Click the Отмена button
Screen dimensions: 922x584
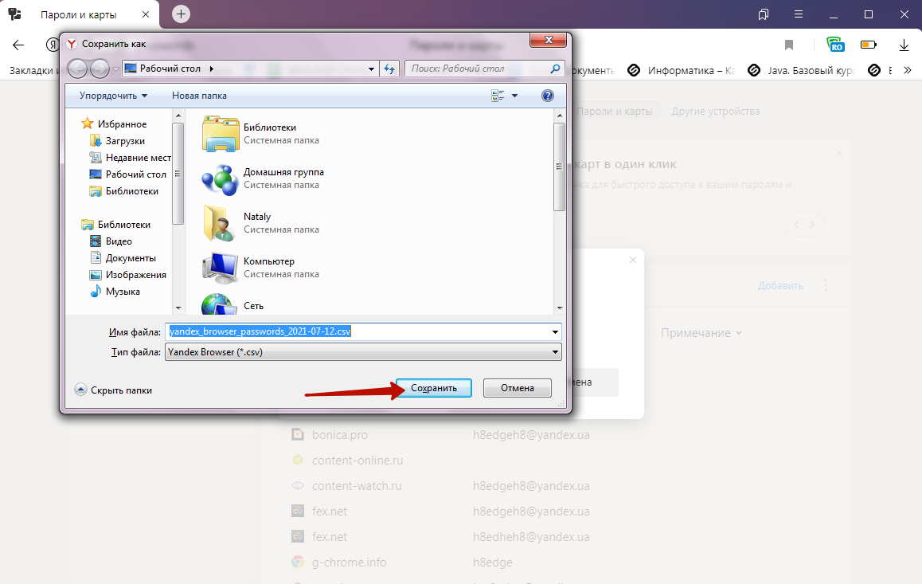pos(517,388)
